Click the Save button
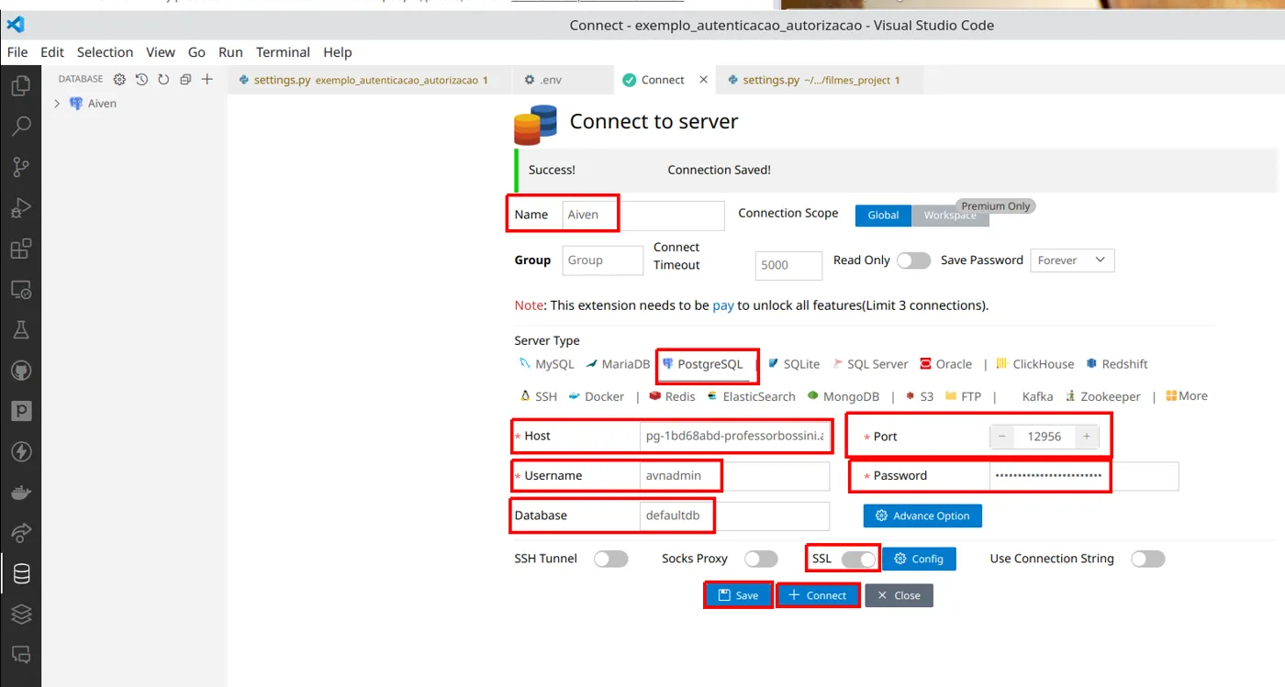The image size is (1285, 687). pyautogui.click(x=738, y=595)
